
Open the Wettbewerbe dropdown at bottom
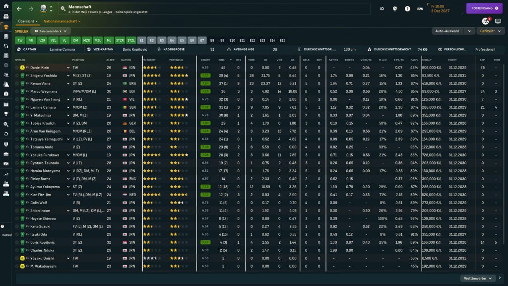pos(478,278)
